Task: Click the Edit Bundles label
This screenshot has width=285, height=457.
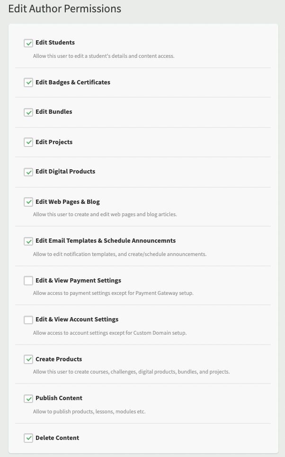Action: click(x=54, y=111)
